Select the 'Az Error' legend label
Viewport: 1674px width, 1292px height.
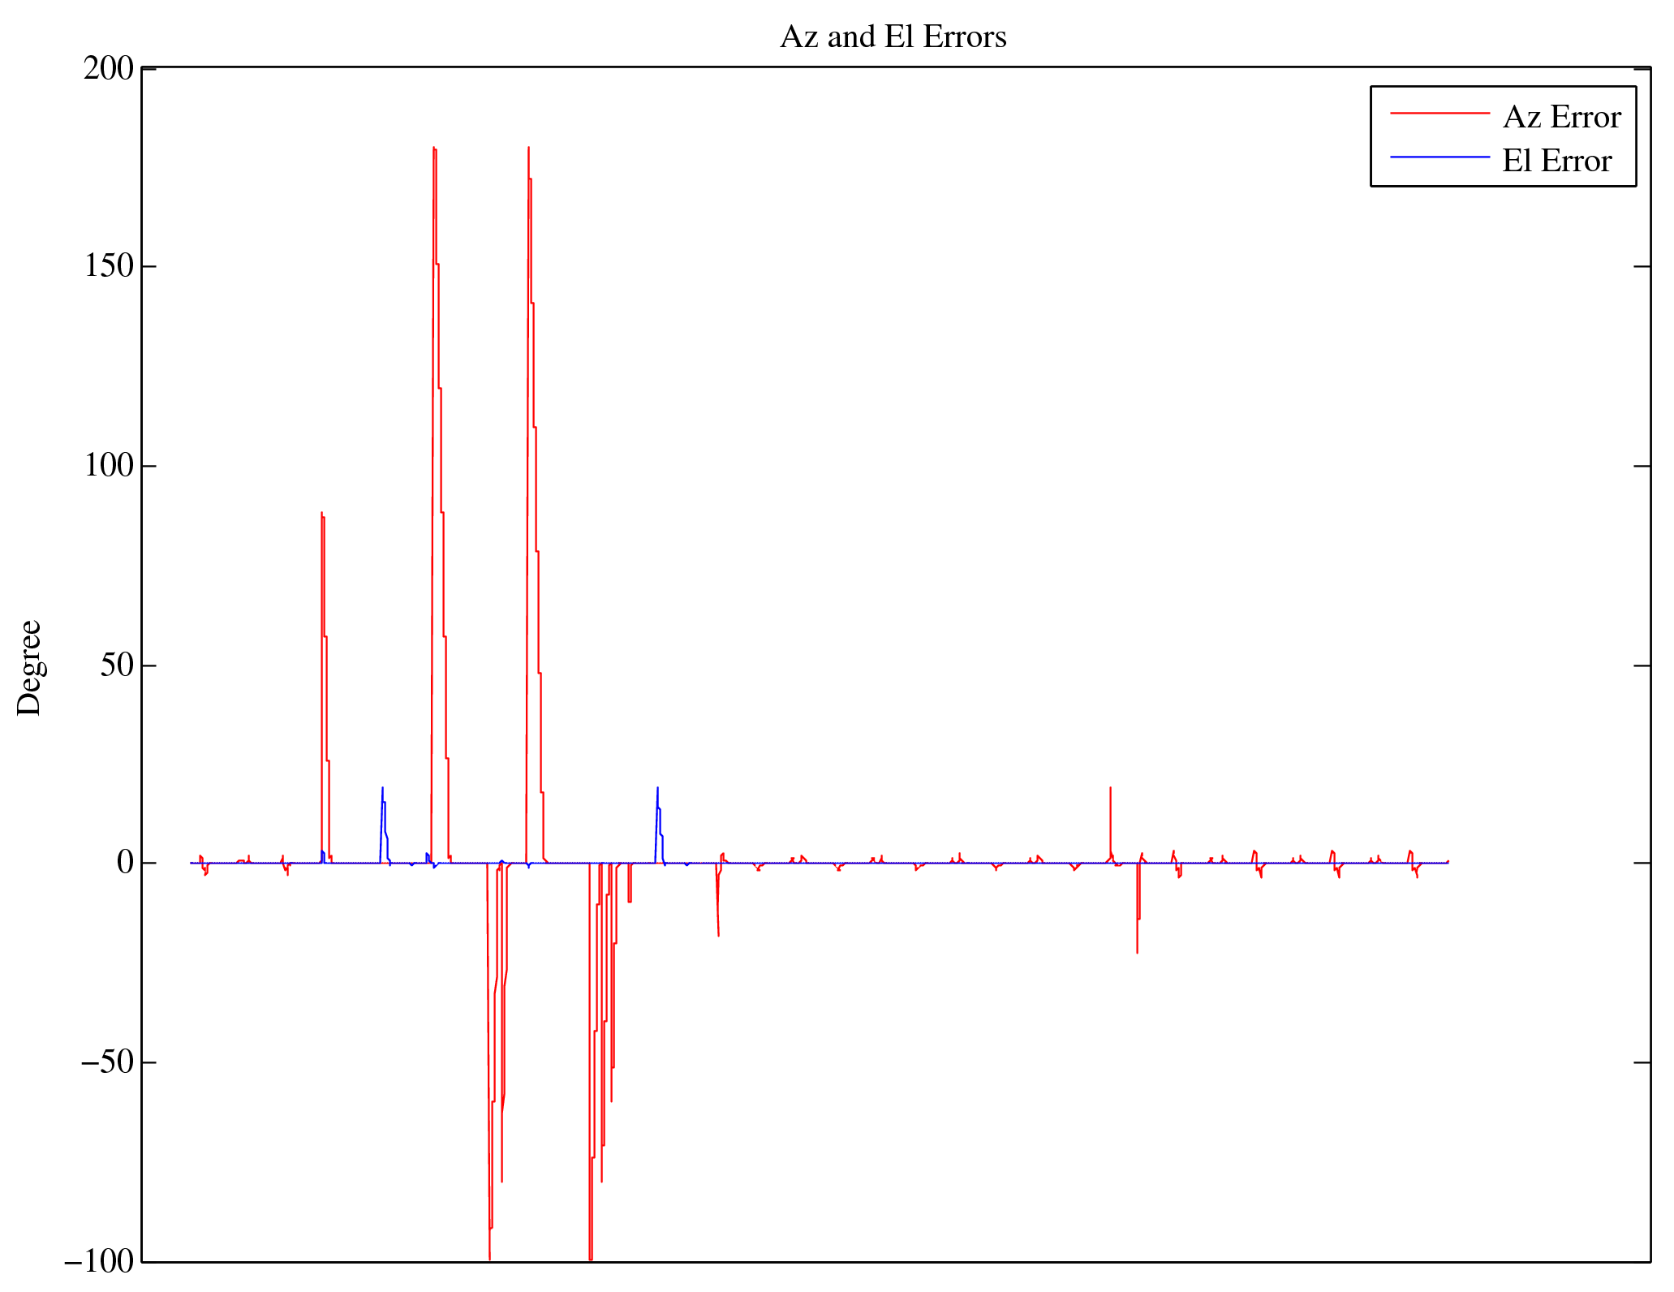(1561, 117)
